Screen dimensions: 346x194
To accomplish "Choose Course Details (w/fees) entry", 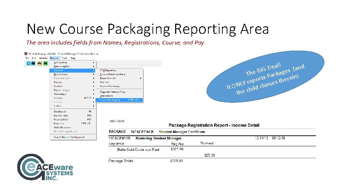I will tap(112, 74).
